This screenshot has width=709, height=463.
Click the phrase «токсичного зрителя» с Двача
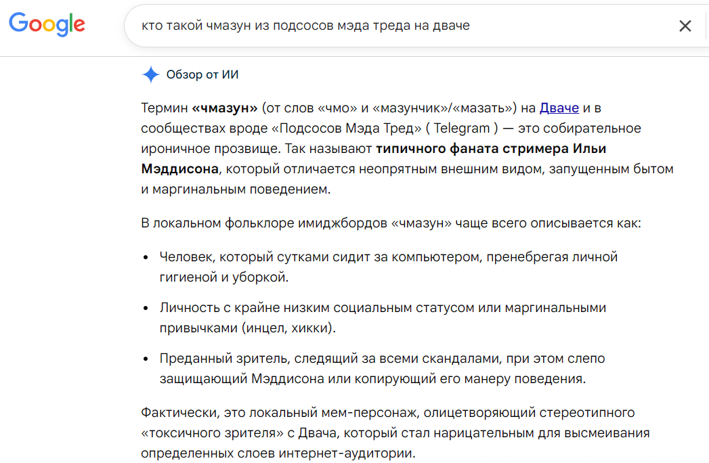coord(240,433)
